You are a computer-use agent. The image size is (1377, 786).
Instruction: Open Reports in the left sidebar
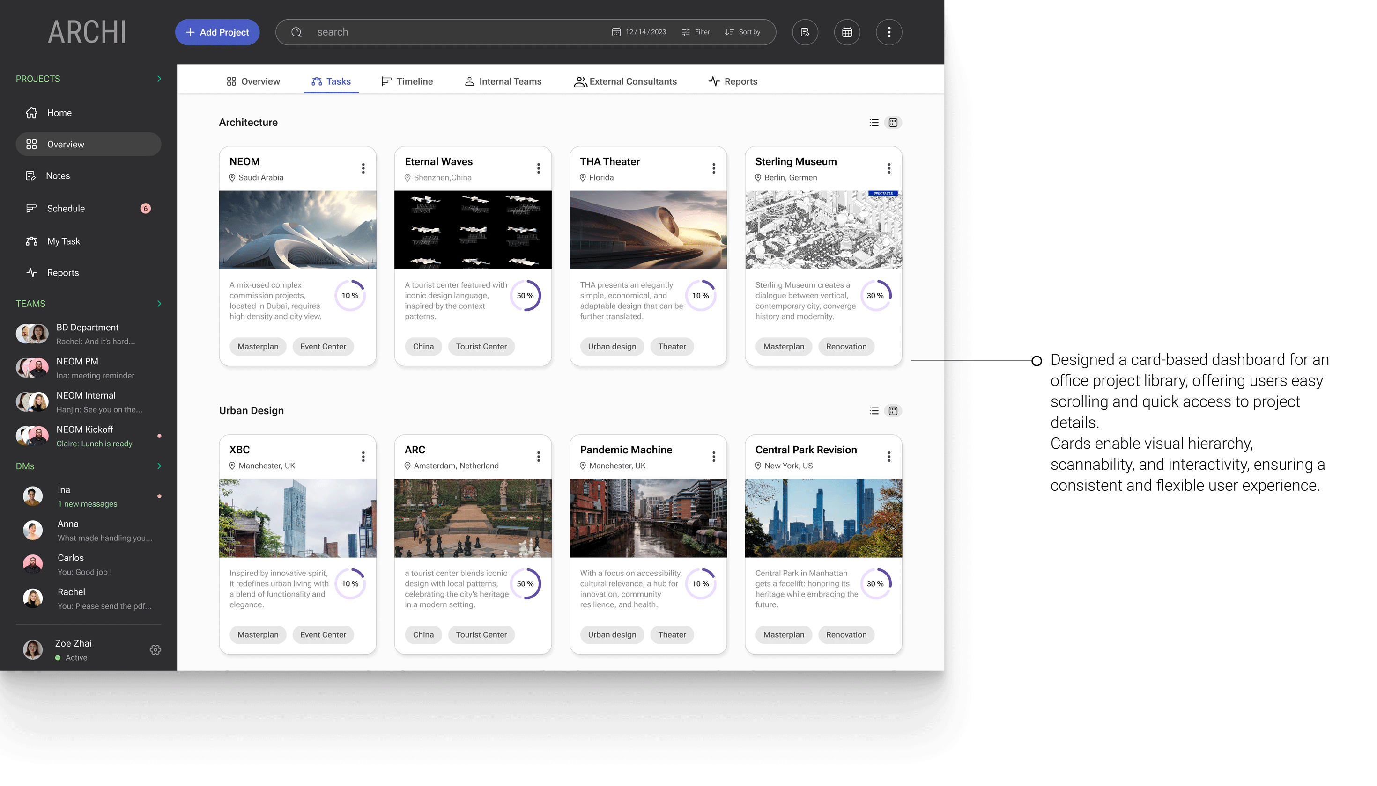(62, 272)
